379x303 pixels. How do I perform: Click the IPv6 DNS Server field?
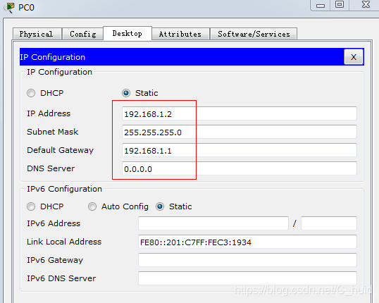pyautogui.click(x=247, y=278)
